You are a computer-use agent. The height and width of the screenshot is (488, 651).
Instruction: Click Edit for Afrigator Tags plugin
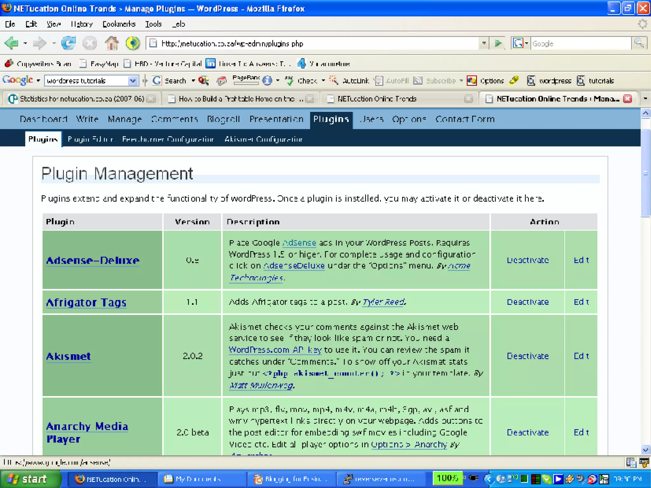point(581,302)
